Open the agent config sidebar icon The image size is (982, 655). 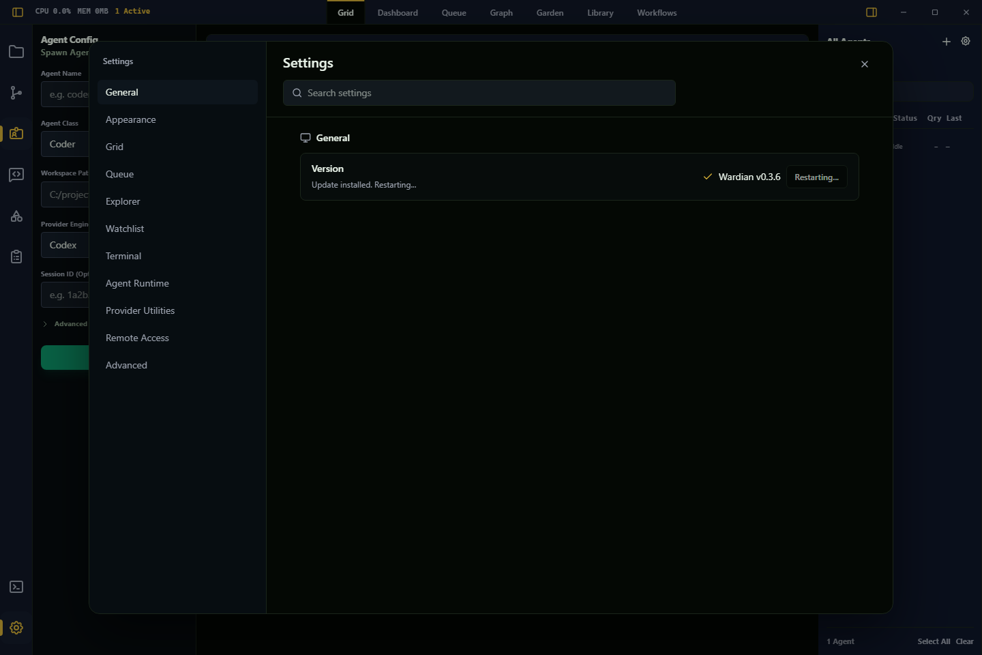[16, 134]
